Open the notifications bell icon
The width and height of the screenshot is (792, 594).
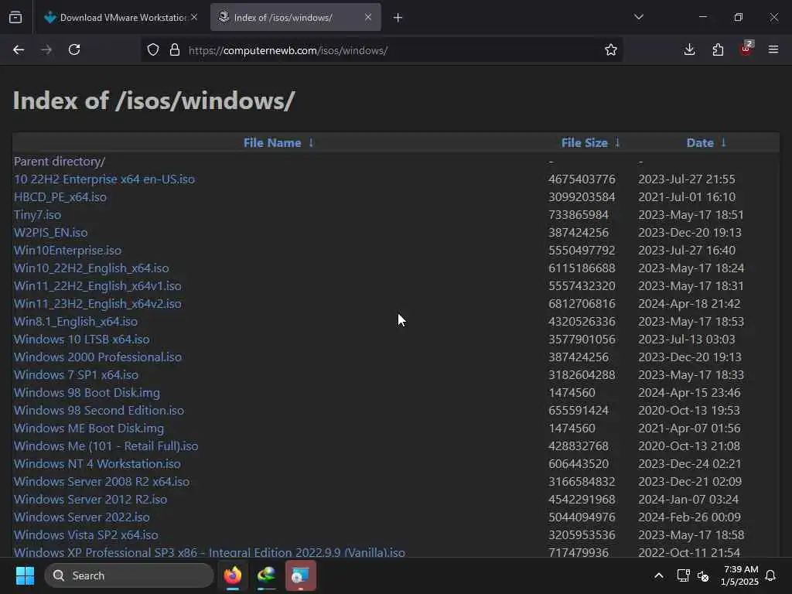770,575
